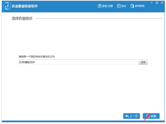166x124 pixels.
Task: Click the path prompt label text
Action: pyautogui.click(x=37, y=57)
